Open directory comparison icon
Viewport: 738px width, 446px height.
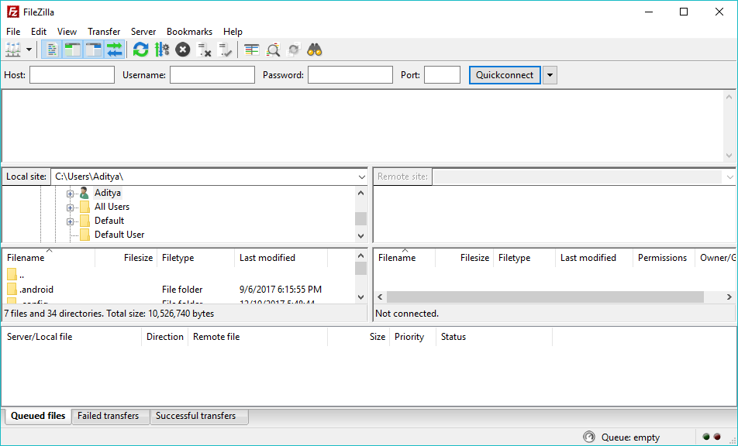pos(252,50)
